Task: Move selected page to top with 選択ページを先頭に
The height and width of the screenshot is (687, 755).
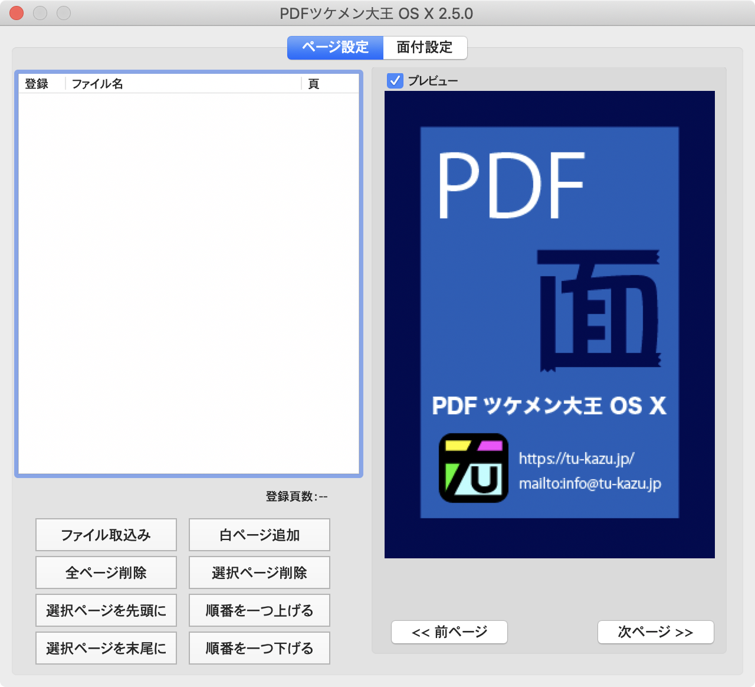Action: 106,610
